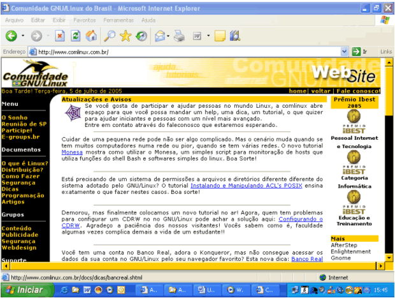Refresh the page with the toolbar icon
Screen dimensions: 395x298
(x=76, y=36)
